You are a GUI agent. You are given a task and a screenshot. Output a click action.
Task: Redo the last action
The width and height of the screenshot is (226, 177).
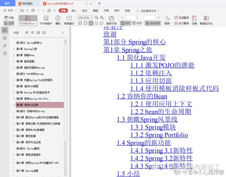pyautogui.click(x=44, y=11)
